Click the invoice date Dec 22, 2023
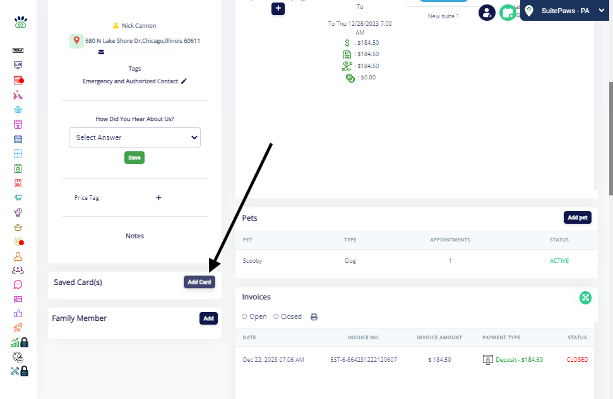613x399 pixels. [273, 359]
